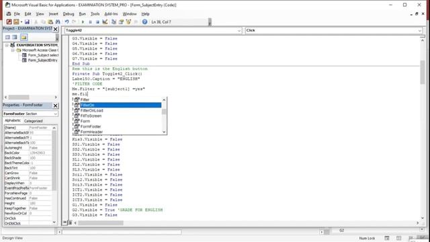Click the Reset (stop) toolbar icon
This screenshot has width=430, height=242.
coord(97,22)
